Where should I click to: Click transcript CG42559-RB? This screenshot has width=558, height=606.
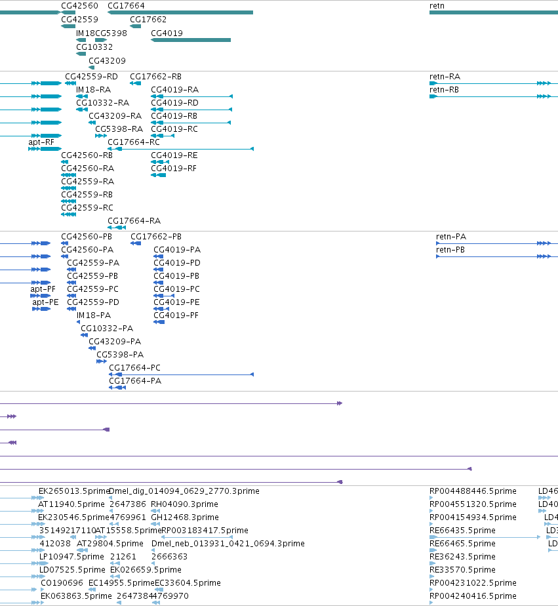click(87, 195)
